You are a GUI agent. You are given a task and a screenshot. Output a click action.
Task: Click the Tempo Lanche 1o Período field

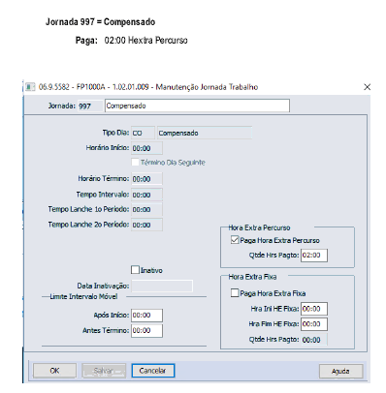(146, 209)
